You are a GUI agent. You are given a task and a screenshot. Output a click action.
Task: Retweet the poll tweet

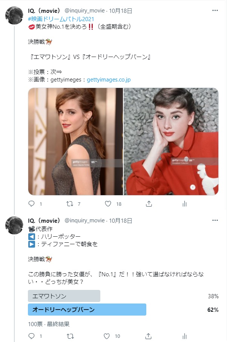tap(70, 336)
